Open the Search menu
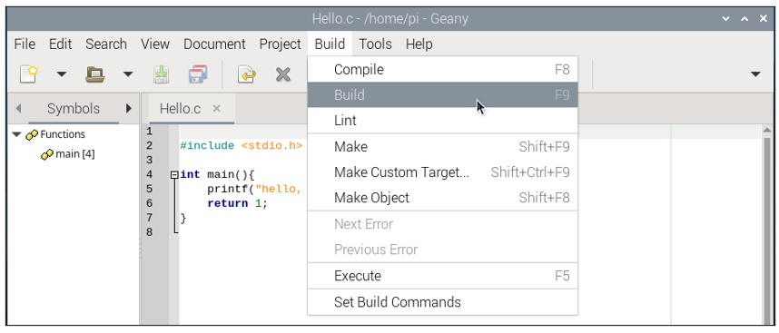Viewport: 779px width, 333px height. click(x=106, y=44)
